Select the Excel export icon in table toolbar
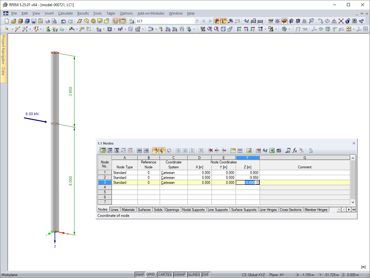 [272, 150]
